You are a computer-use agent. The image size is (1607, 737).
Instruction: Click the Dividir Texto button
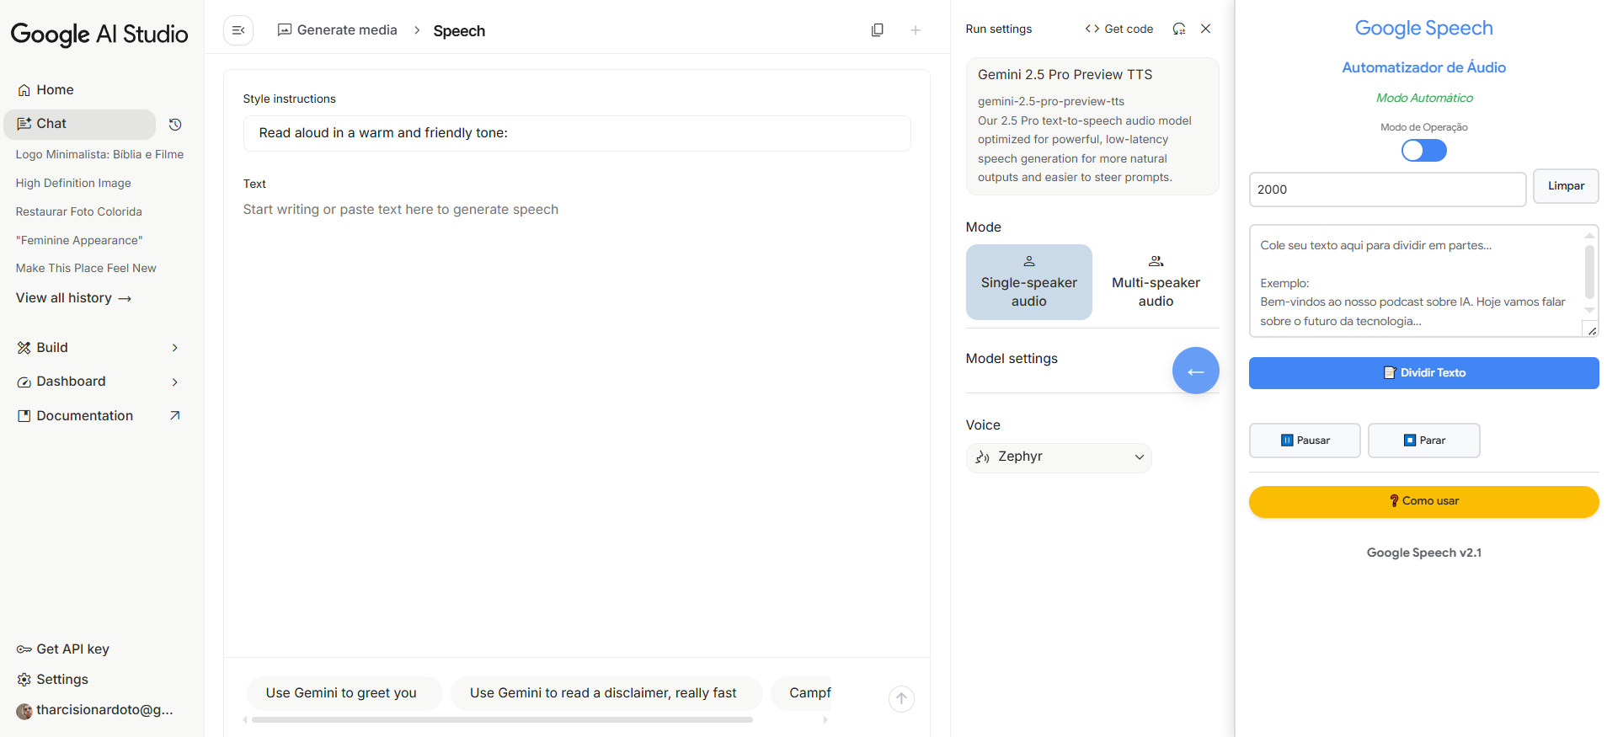click(1424, 373)
